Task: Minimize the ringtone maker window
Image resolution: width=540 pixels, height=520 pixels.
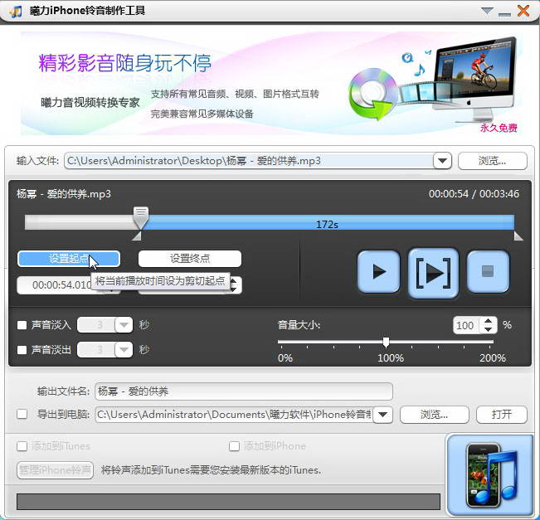Action: pyautogui.click(x=504, y=14)
